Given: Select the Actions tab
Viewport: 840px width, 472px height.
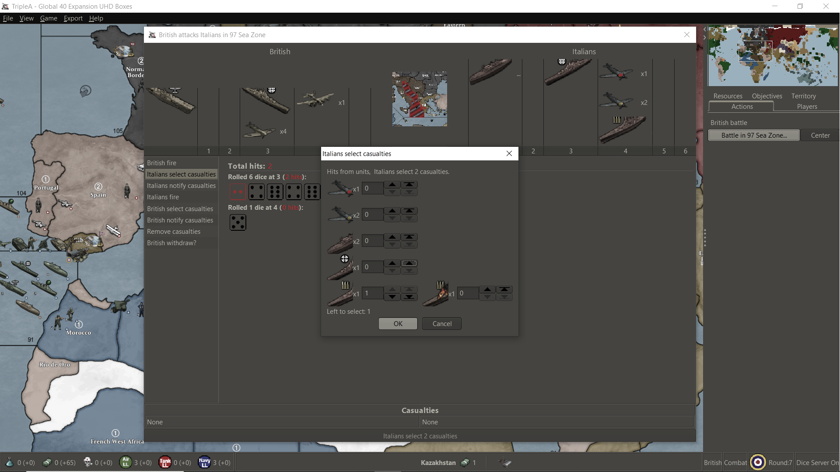Looking at the screenshot, I should click(x=742, y=107).
